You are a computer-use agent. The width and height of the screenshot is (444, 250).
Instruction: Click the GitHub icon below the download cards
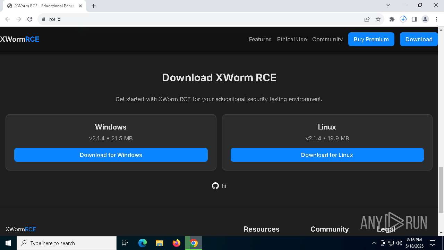click(215, 186)
